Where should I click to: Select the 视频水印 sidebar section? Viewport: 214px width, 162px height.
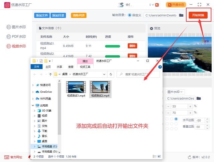click(x=16, y=46)
